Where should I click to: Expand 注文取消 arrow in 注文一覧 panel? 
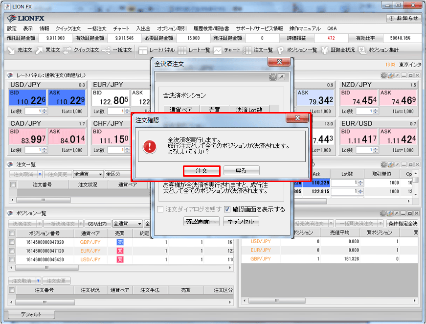coord(40,174)
